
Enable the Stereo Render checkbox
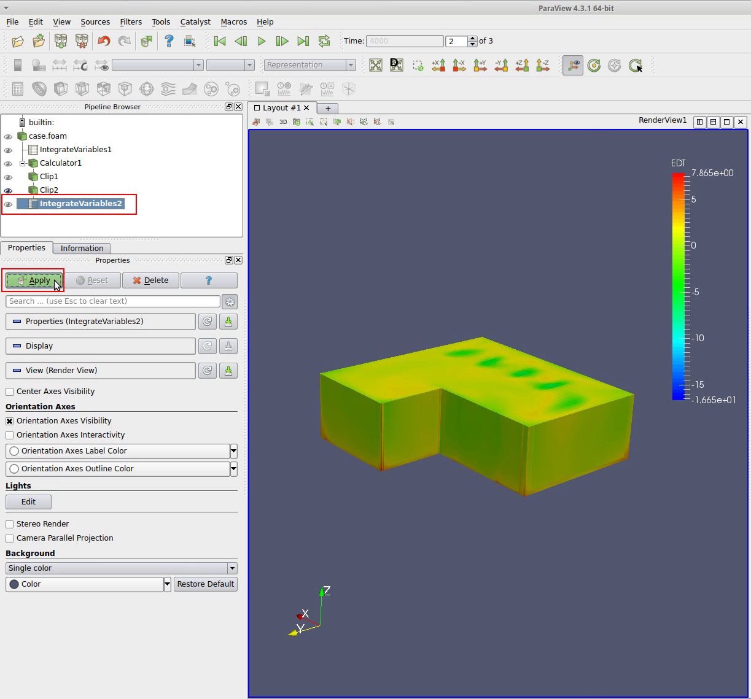(x=10, y=524)
